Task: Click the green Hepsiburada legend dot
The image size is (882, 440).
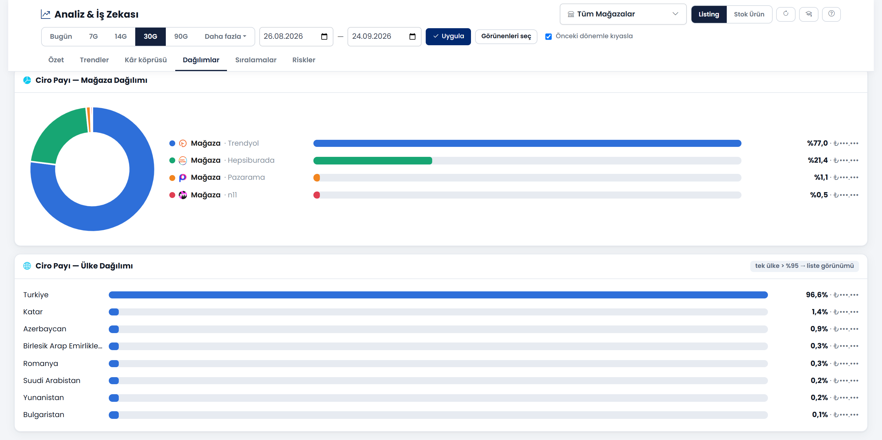Action: [x=172, y=160]
